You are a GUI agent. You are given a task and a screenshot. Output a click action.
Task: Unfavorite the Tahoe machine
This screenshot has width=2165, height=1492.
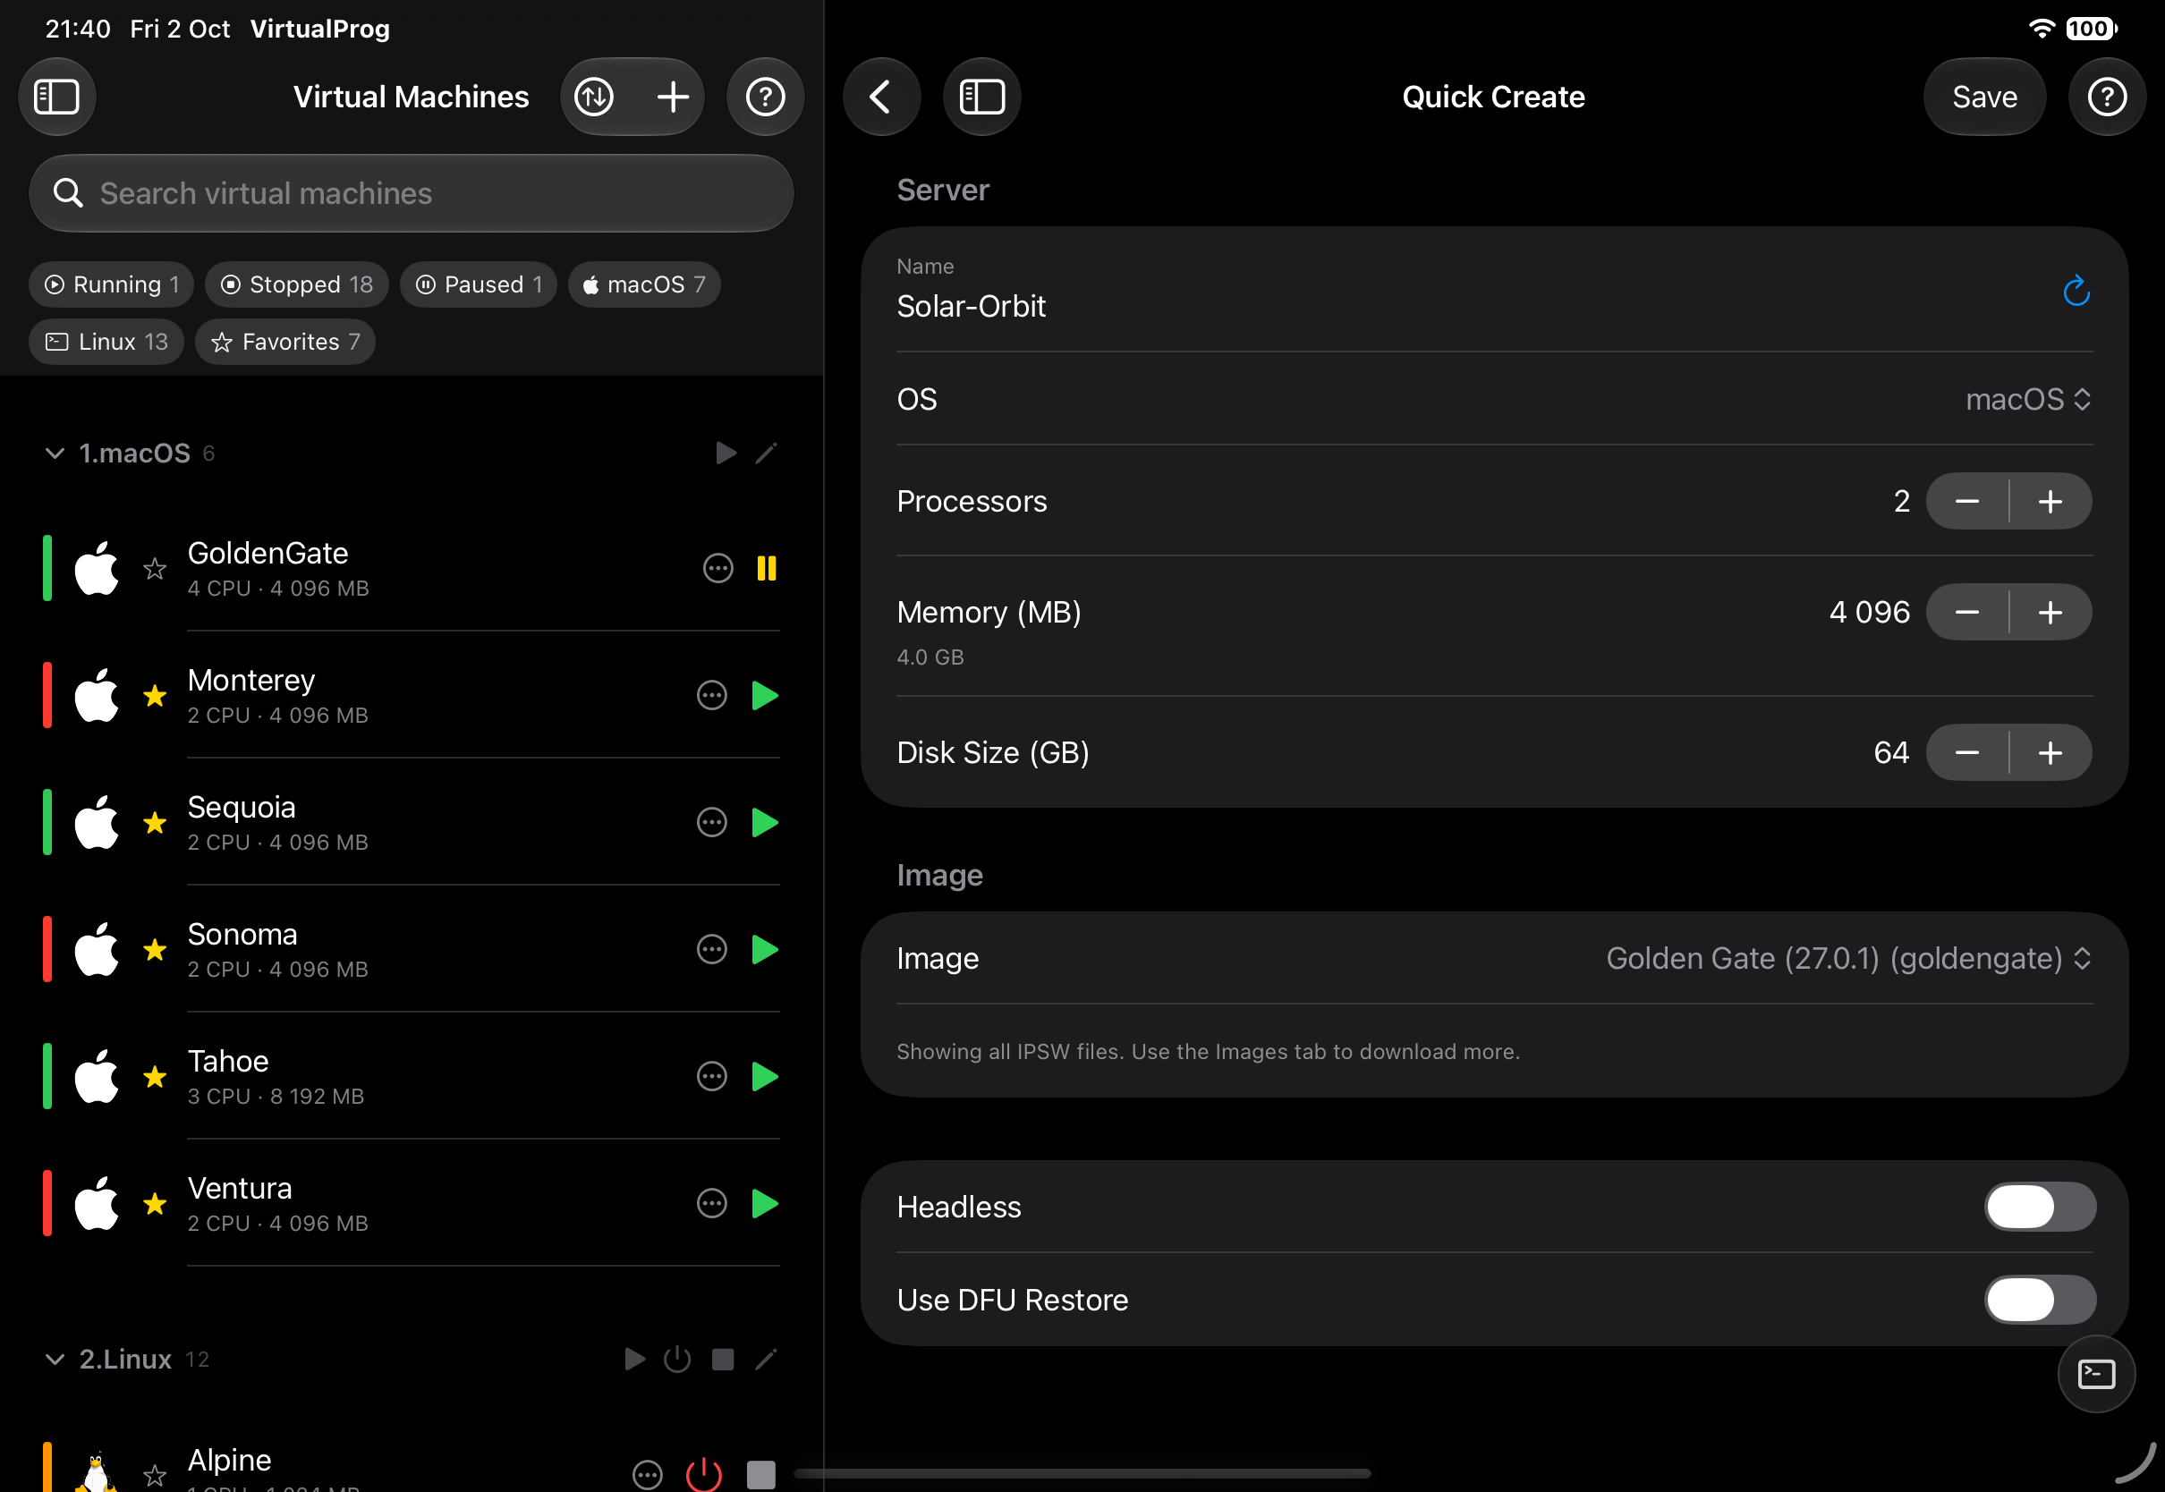pos(155,1077)
